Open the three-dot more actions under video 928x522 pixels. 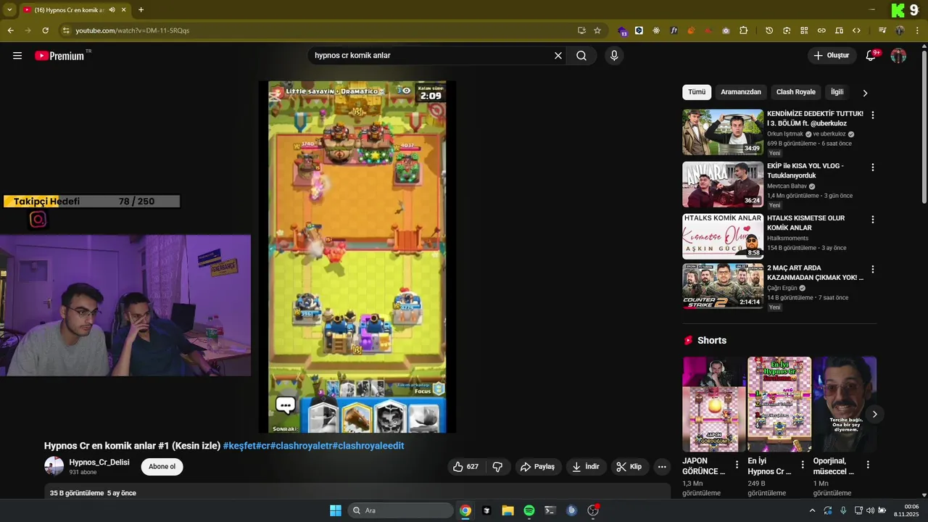(x=662, y=467)
